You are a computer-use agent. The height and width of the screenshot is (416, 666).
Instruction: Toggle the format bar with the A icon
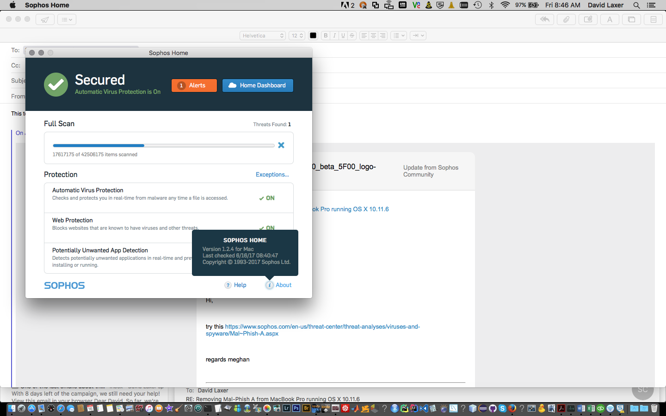[610, 19]
